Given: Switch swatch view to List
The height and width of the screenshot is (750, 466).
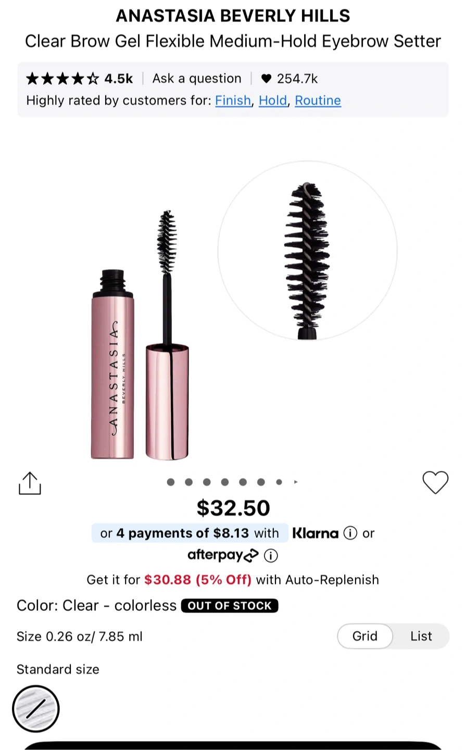Looking at the screenshot, I should click(x=421, y=636).
